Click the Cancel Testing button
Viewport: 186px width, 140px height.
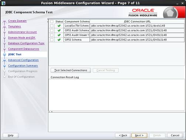tap(106, 70)
